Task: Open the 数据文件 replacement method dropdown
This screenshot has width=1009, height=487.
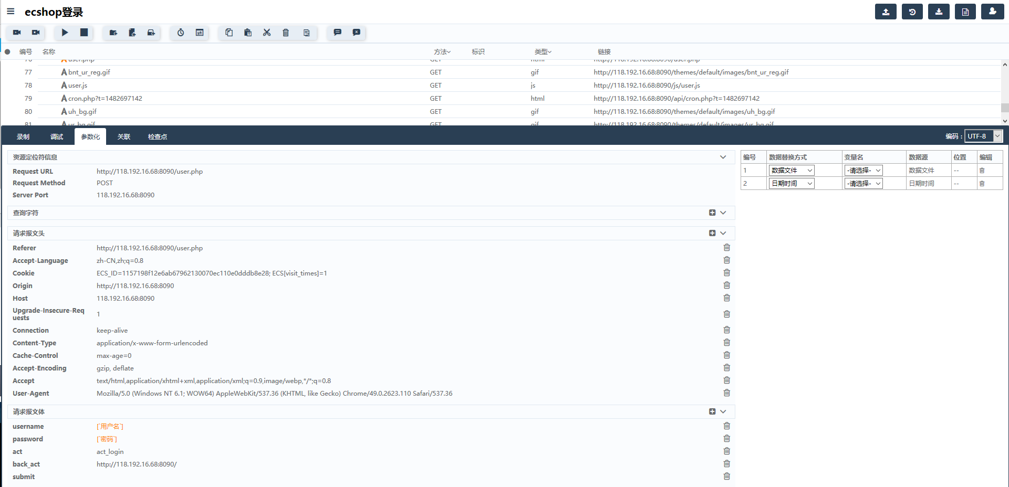Action: (x=792, y=171)
